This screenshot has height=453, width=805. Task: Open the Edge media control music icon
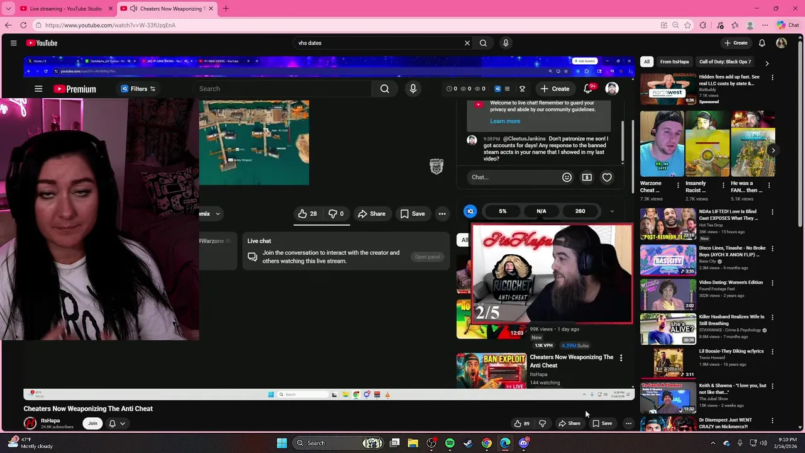tap(719, 25)
